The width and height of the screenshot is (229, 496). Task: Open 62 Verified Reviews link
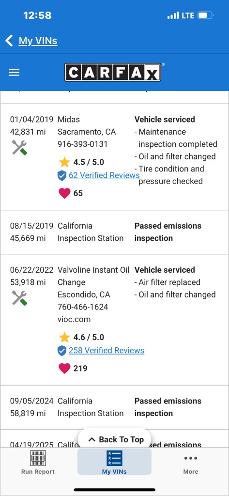(104, 175)
